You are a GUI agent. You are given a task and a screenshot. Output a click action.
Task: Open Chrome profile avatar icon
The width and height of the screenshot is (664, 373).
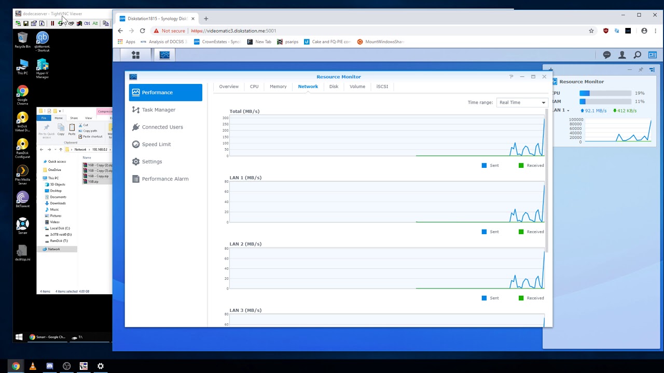pyautogui.click(x=644, y=31)
